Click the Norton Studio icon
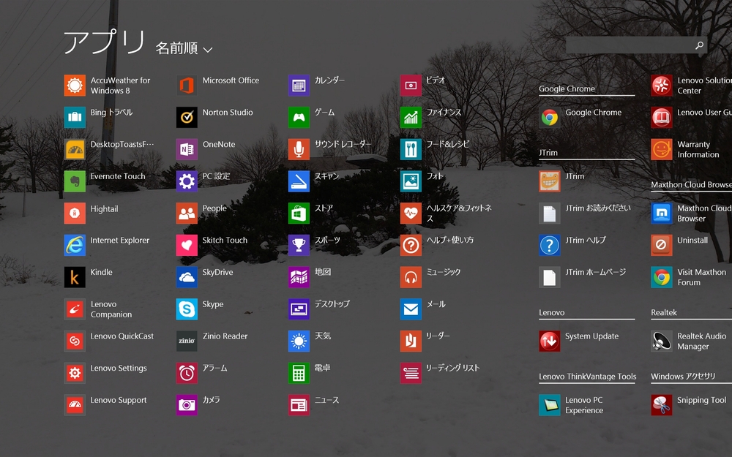 [187, 118]
